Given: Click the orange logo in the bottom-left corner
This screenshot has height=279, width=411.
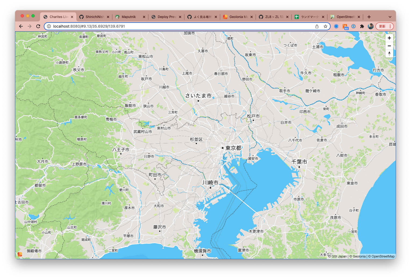Looking at the screenshot, I should 20,254.
